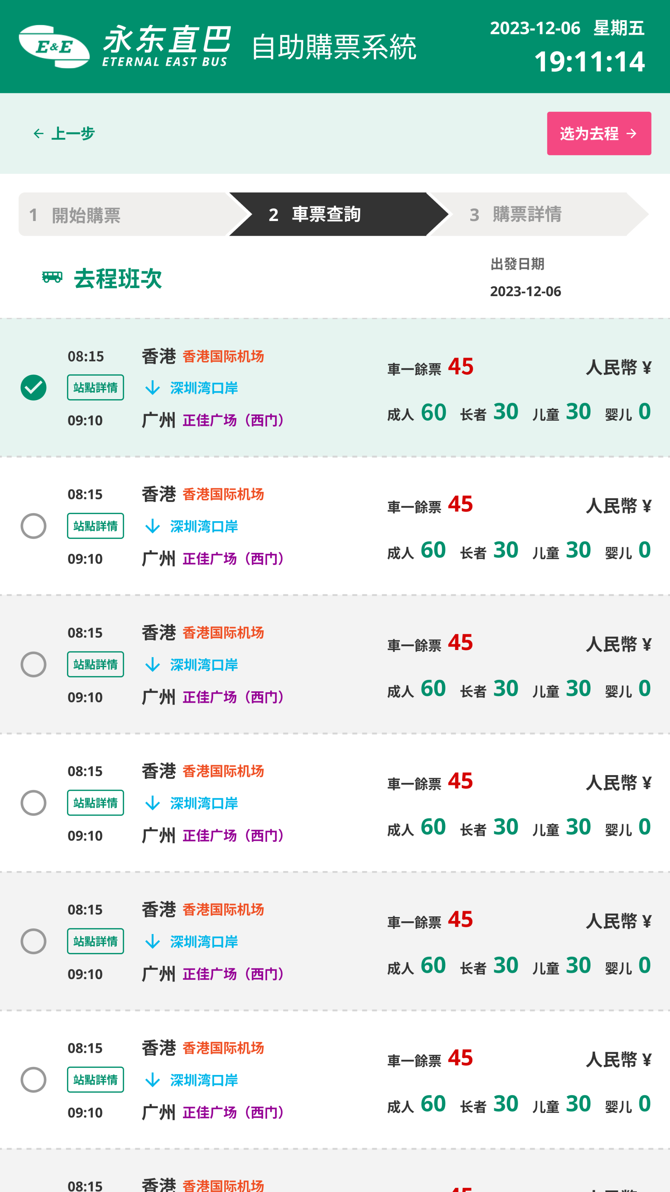
Task: Click the green checkmark on the first trip
Action: pos(33,387)
